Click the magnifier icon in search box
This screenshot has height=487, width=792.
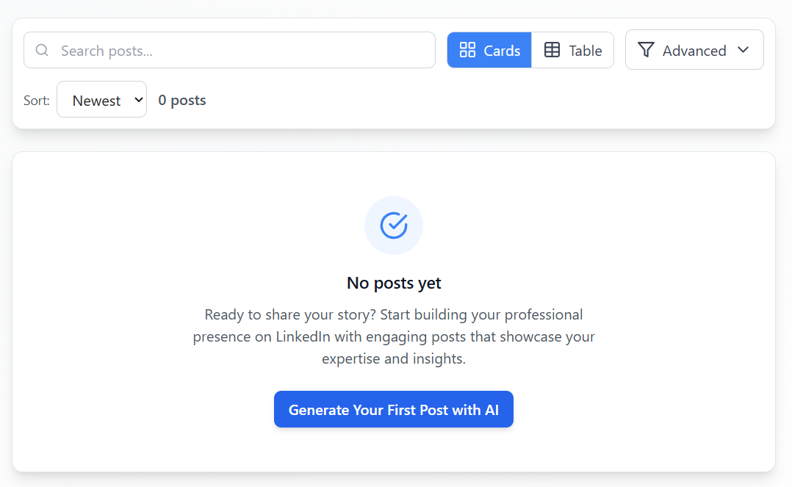pyautogui.click(x=42, y=50)
